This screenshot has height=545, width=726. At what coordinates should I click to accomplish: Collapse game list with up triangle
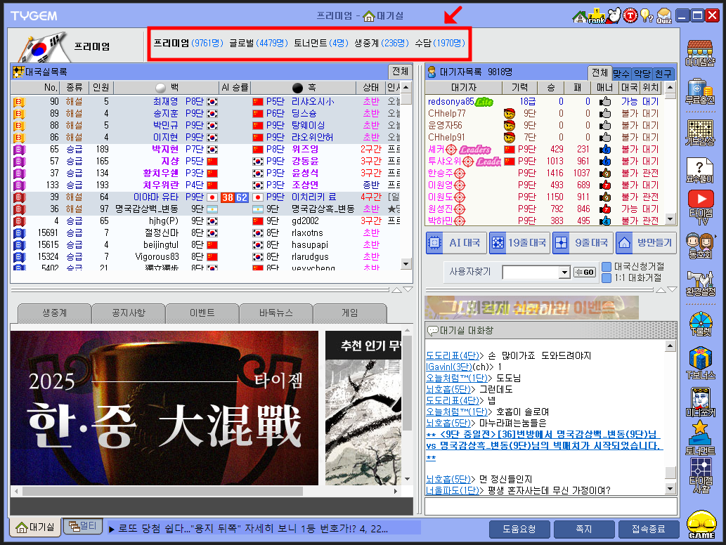pyautogui.click(x=397, y=290)
